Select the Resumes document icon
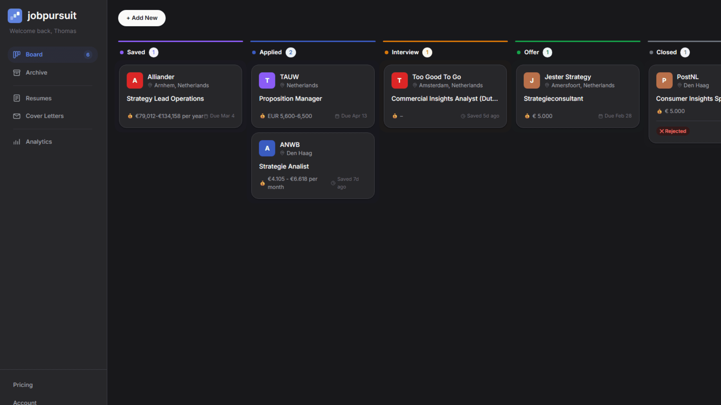Image resolution: width=721 pixels, height=405 pixels. coord(16,98)
